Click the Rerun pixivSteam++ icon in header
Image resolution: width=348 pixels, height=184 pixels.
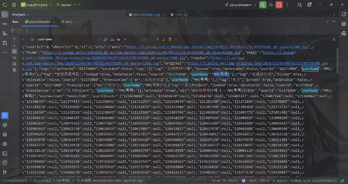point(263,5)
